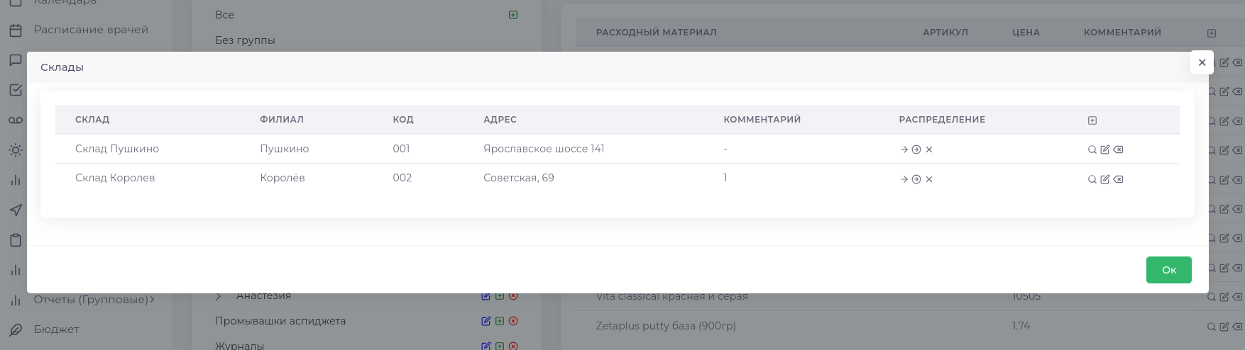View details of Склад Королев with magnifier

pyautogui.click(x=1092, y=179)
